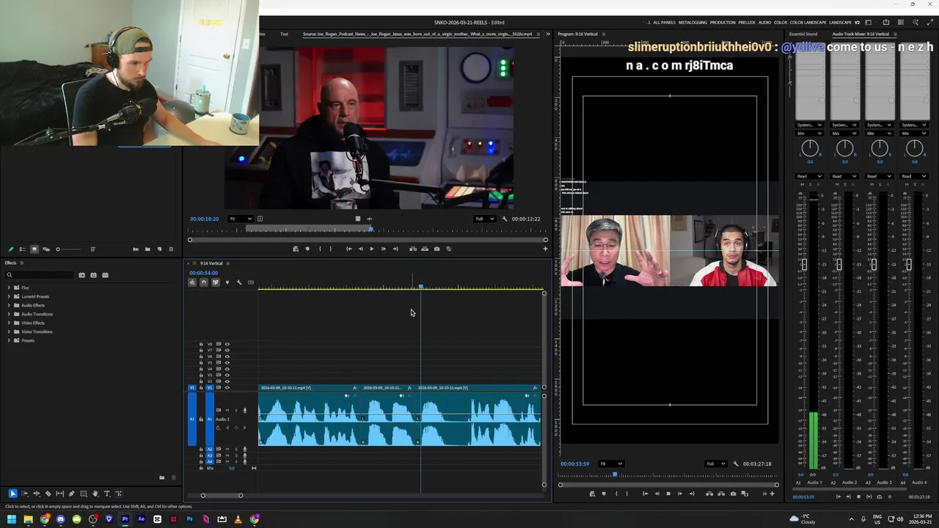Click the New Item icon in the Project panel
Screen dimensions: 939x528
pyautogui.click(x=159, y=249)
